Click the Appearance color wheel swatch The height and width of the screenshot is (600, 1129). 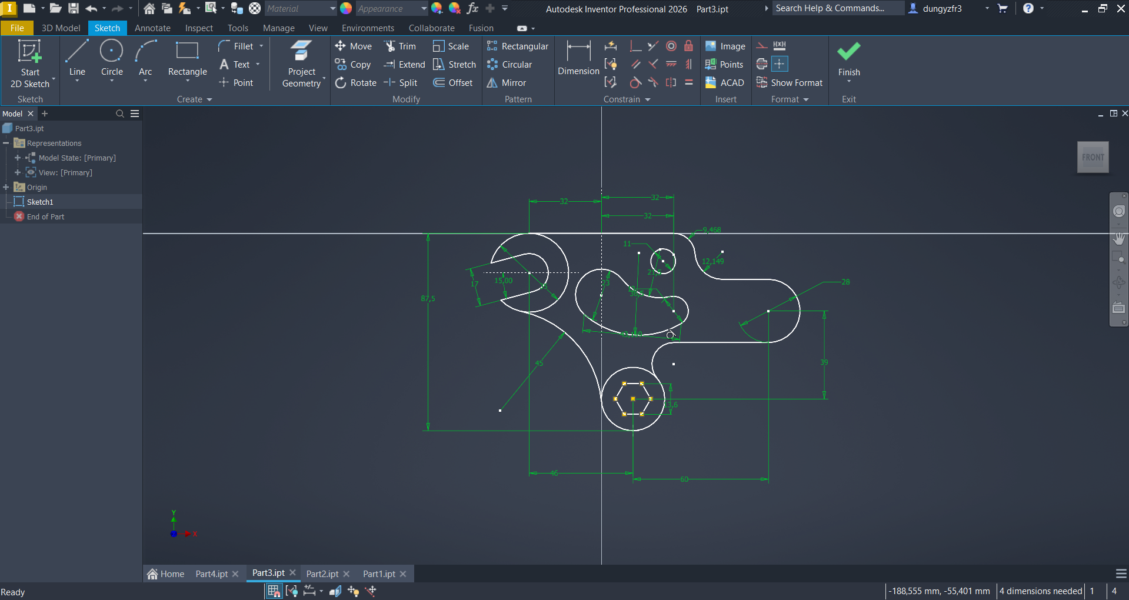346,9
